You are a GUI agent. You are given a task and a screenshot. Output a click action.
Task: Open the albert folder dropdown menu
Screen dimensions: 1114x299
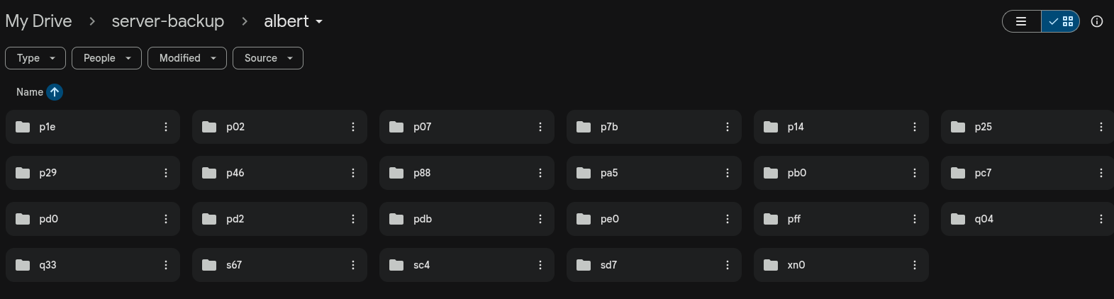click(293, 21)
